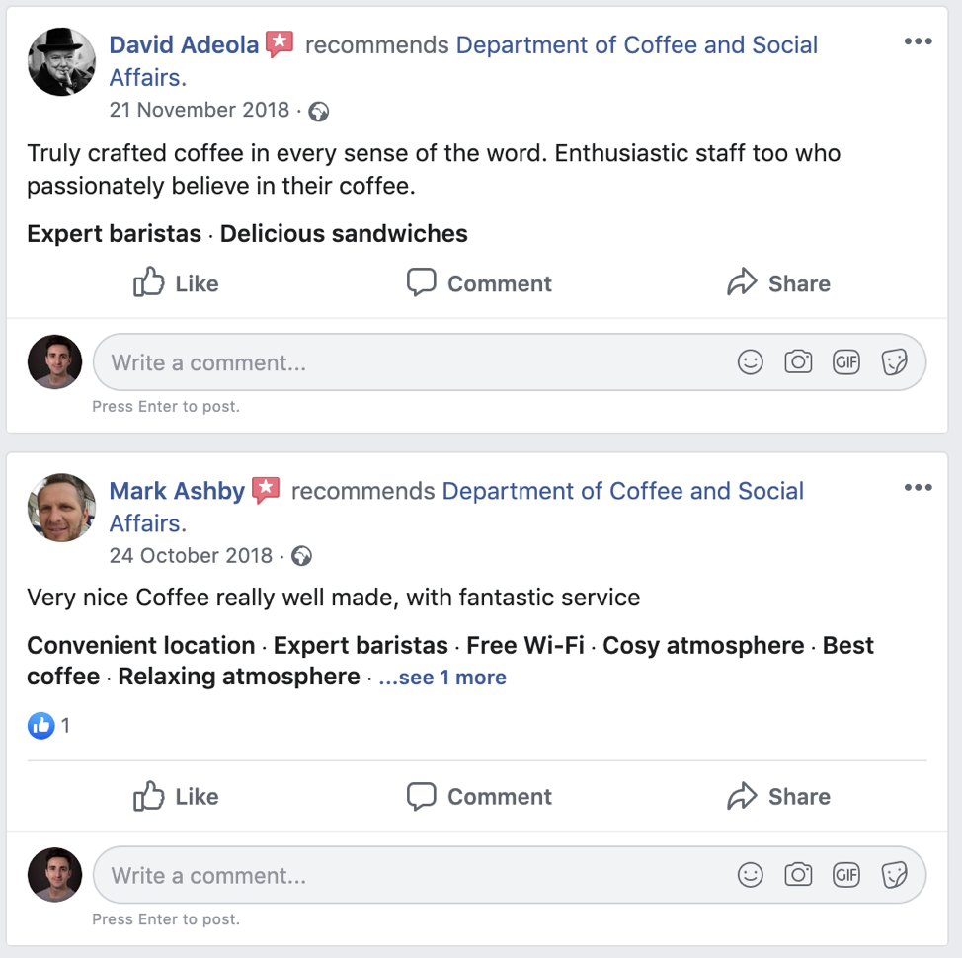Open the 24 October 2018 post timestamp
This screenshot has width=962, height=958.
point(191,555)
